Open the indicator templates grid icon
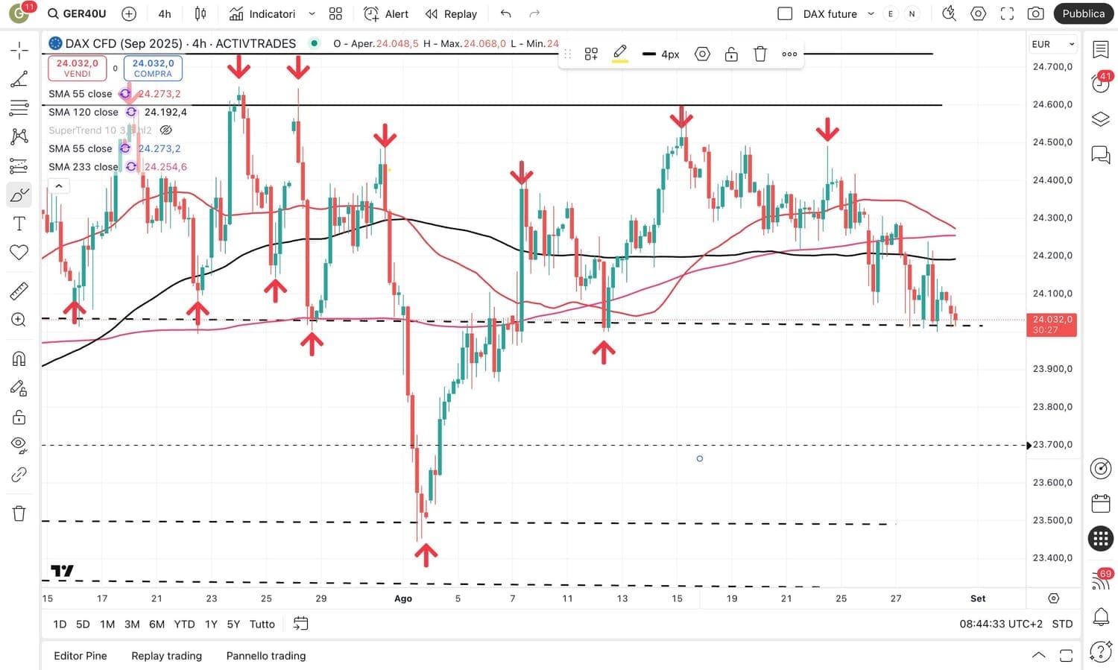 point(335,13)
